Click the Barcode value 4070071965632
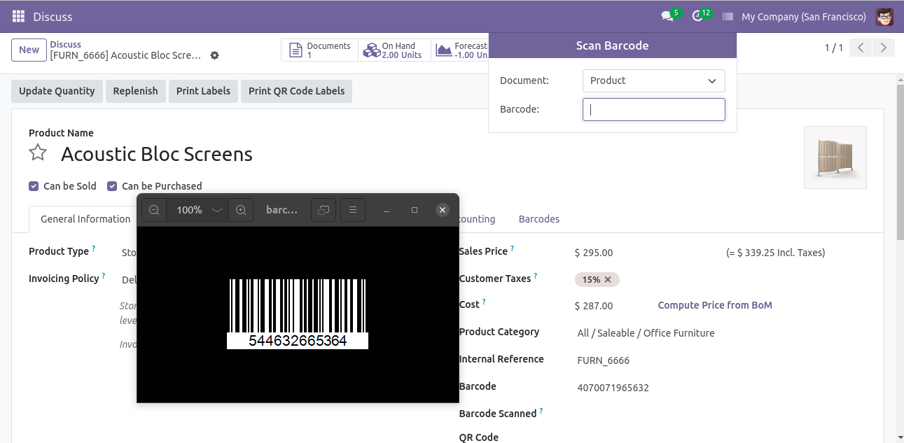Viewport: 904px width, 443px height. coord(613,388)
